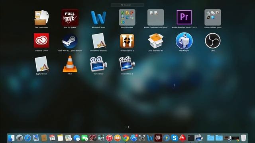This screenshot has width=255, height=143.
Task: Open the Downloads folder stack in Dock
Action: pyautogui.click(x=219, y=138)
